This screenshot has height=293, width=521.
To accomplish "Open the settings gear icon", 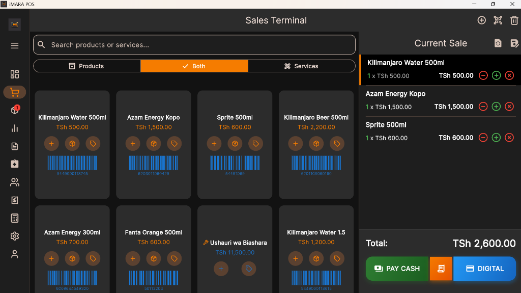I will click(15, 236).
